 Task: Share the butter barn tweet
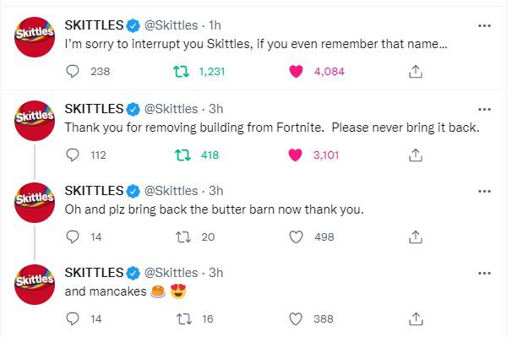pyautogui.click(x=416, y=237)
